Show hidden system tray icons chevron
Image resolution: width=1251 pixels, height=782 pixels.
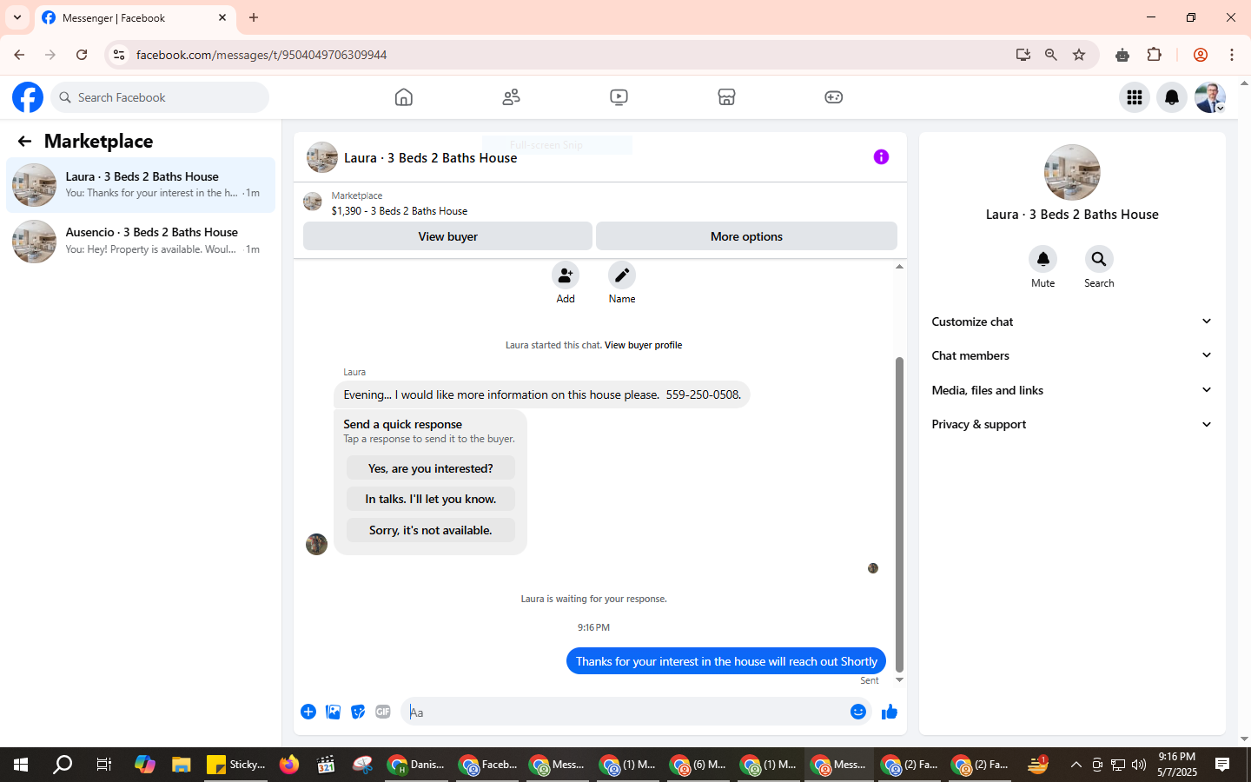click(x=1076, y=765)
